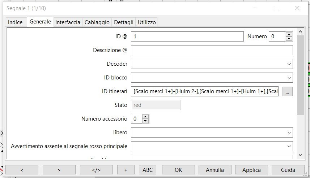Click the previous signal '<' button

click(22, 170)
